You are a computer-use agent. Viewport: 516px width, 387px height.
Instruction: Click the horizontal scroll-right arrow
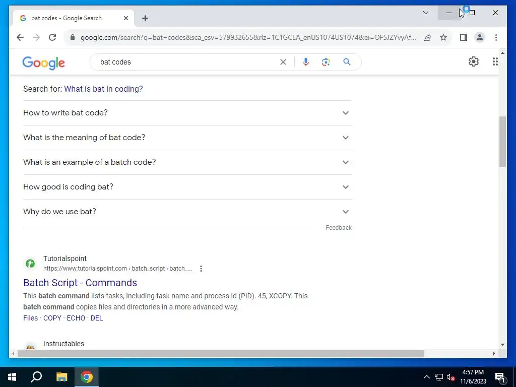pyautogui.click(x=494, y=354)
